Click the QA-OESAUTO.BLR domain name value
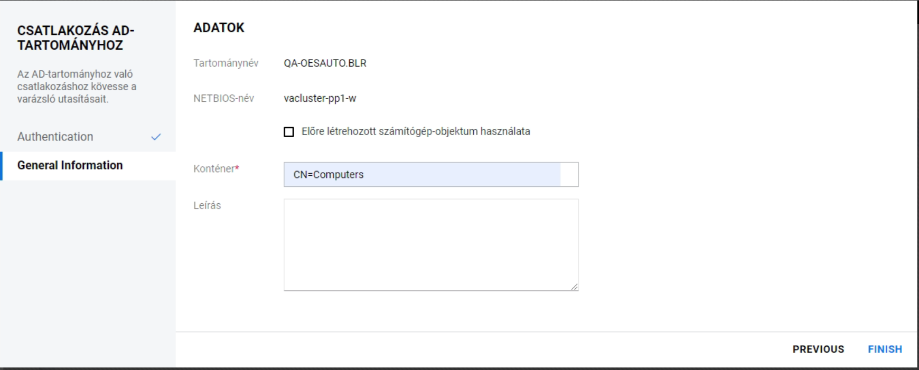919x370 pixels. tap(325, 63)
